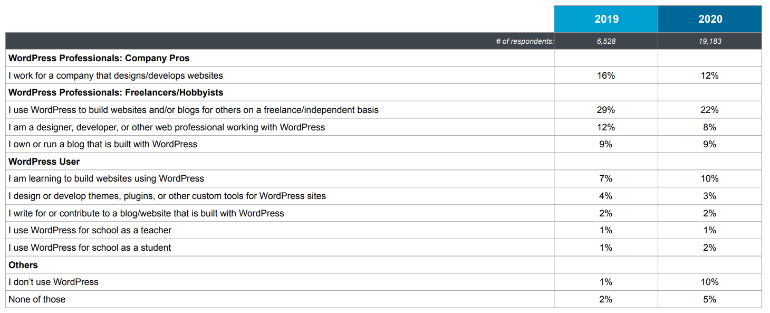
Task: Click the 2020 column header
Action: pyautogui.click(x=710, y=19)
